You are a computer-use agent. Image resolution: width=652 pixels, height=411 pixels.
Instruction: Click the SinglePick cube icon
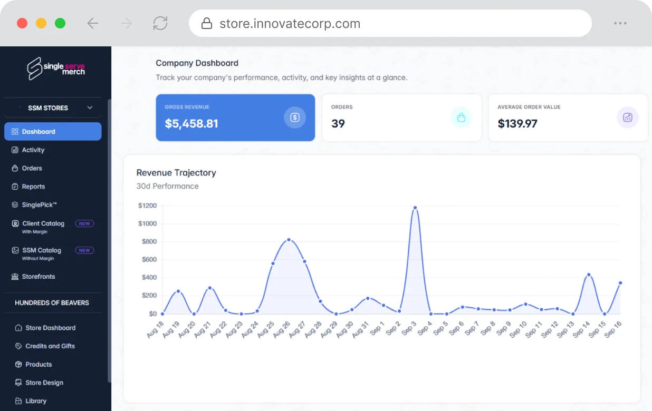tap(15, 205)
